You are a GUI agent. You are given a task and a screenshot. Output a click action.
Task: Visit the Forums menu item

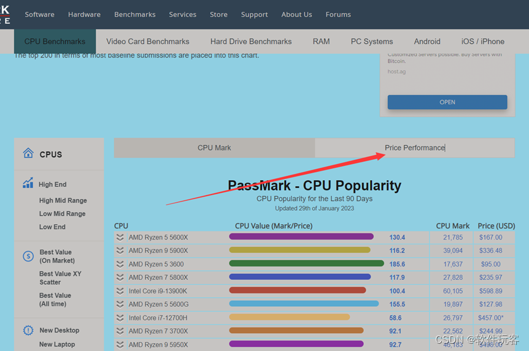338,15
